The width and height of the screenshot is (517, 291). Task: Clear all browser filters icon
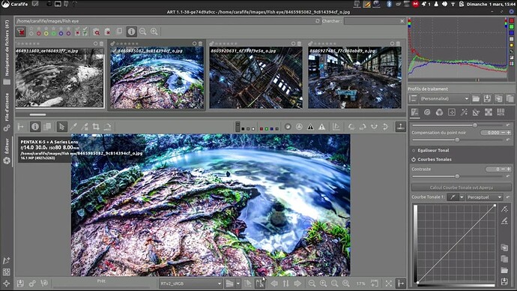pyautogui.click(x=21, y=31)
